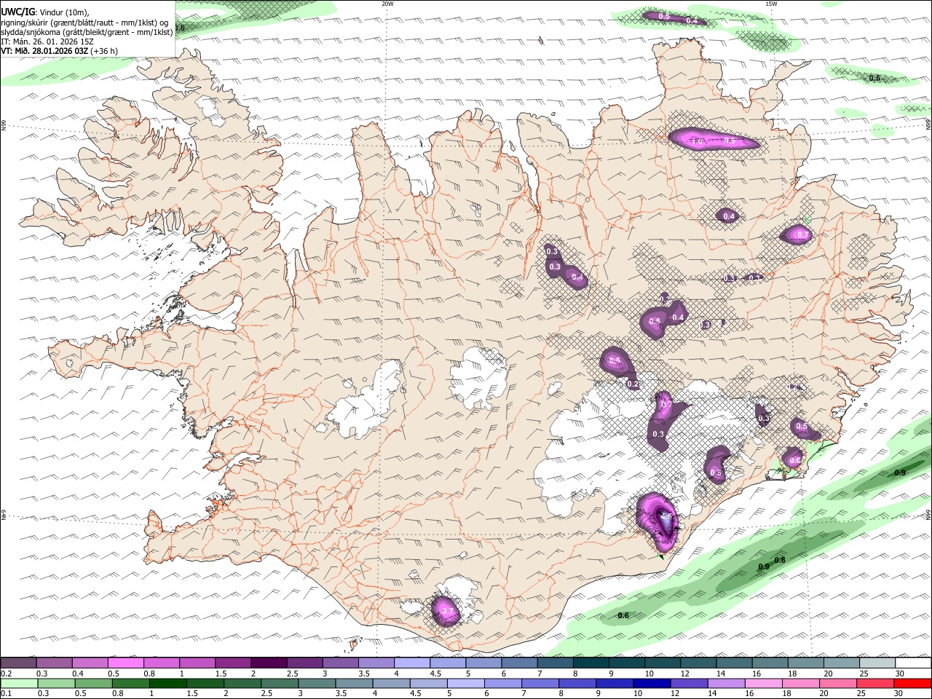The image size is (932, 699).
Task: Click the slydda/snjókoma legend description line
Action: [x=87, y=32]
